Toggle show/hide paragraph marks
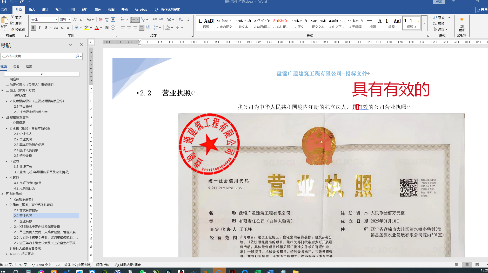The height and width of the screenshot is (273, 488). click(189, 19)
